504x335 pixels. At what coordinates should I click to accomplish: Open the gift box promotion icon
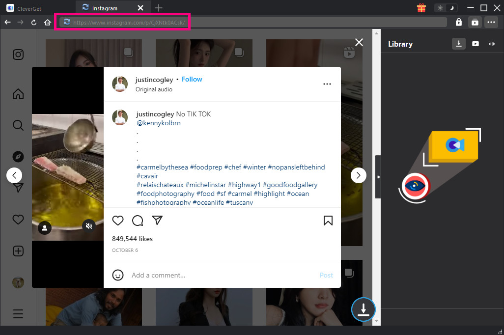pyautogui.click(x=421, y=8)
